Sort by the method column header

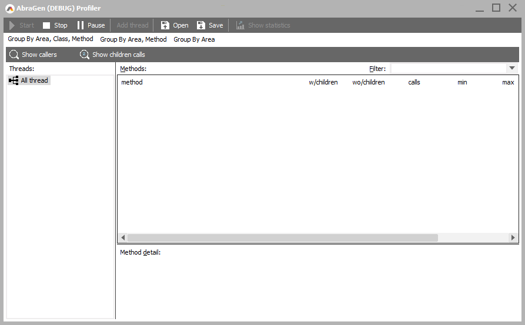(x=132, y=82)
